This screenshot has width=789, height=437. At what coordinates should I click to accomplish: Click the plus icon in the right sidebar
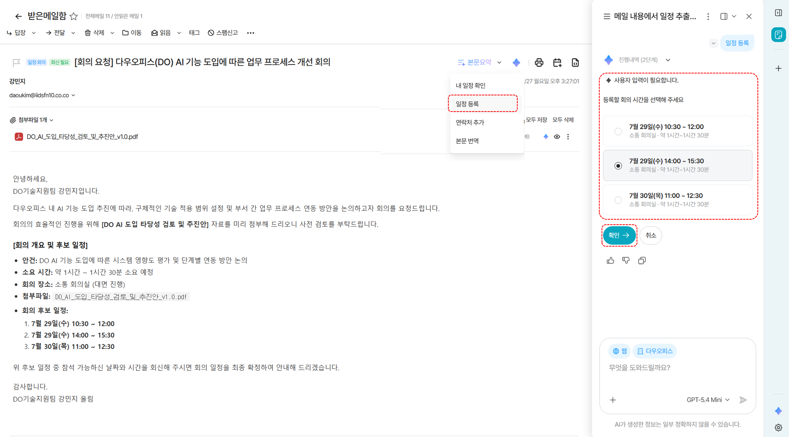tap(778, 68)
